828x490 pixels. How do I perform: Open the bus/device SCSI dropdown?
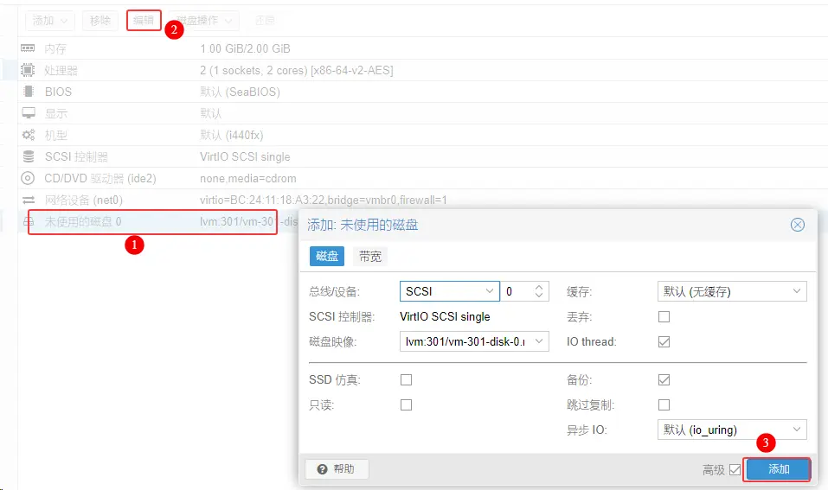click(x=450, y=292)
